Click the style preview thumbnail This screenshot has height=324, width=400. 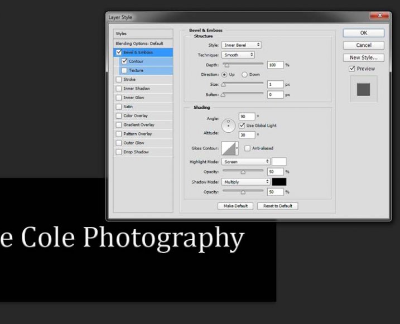pos(363,89)
